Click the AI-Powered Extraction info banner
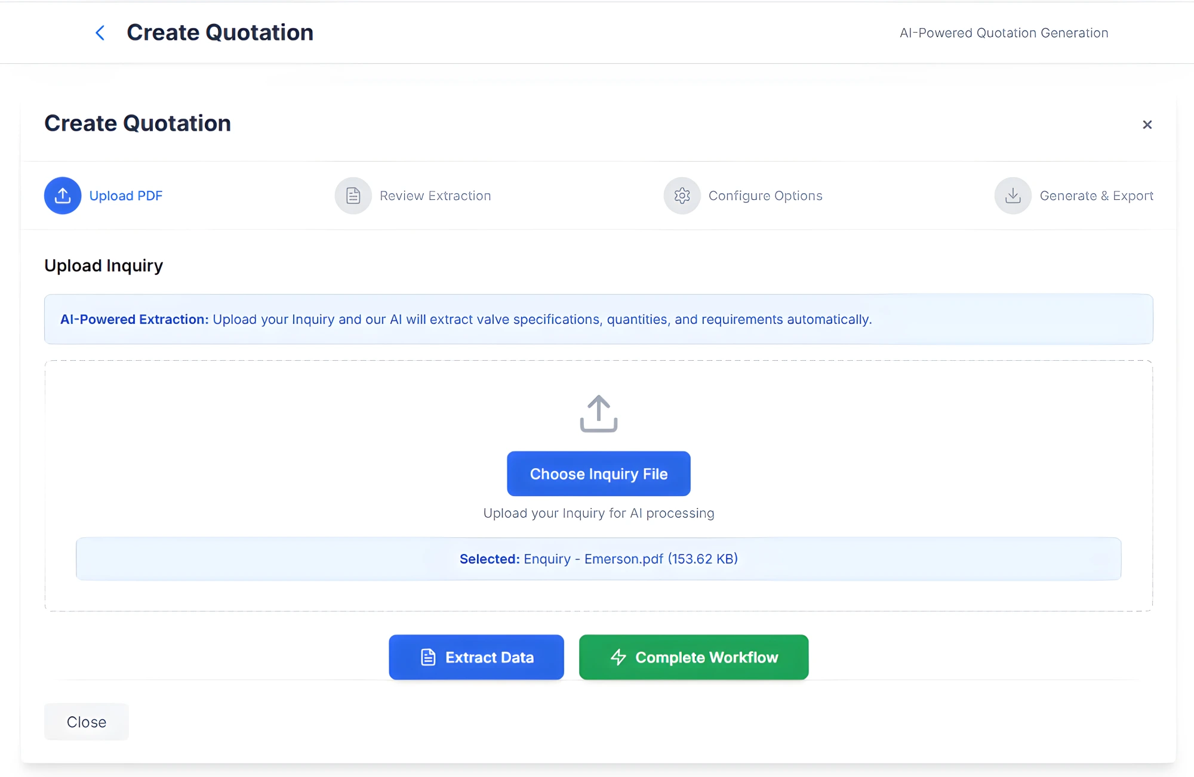1194x777 pixels. [598, 319]
